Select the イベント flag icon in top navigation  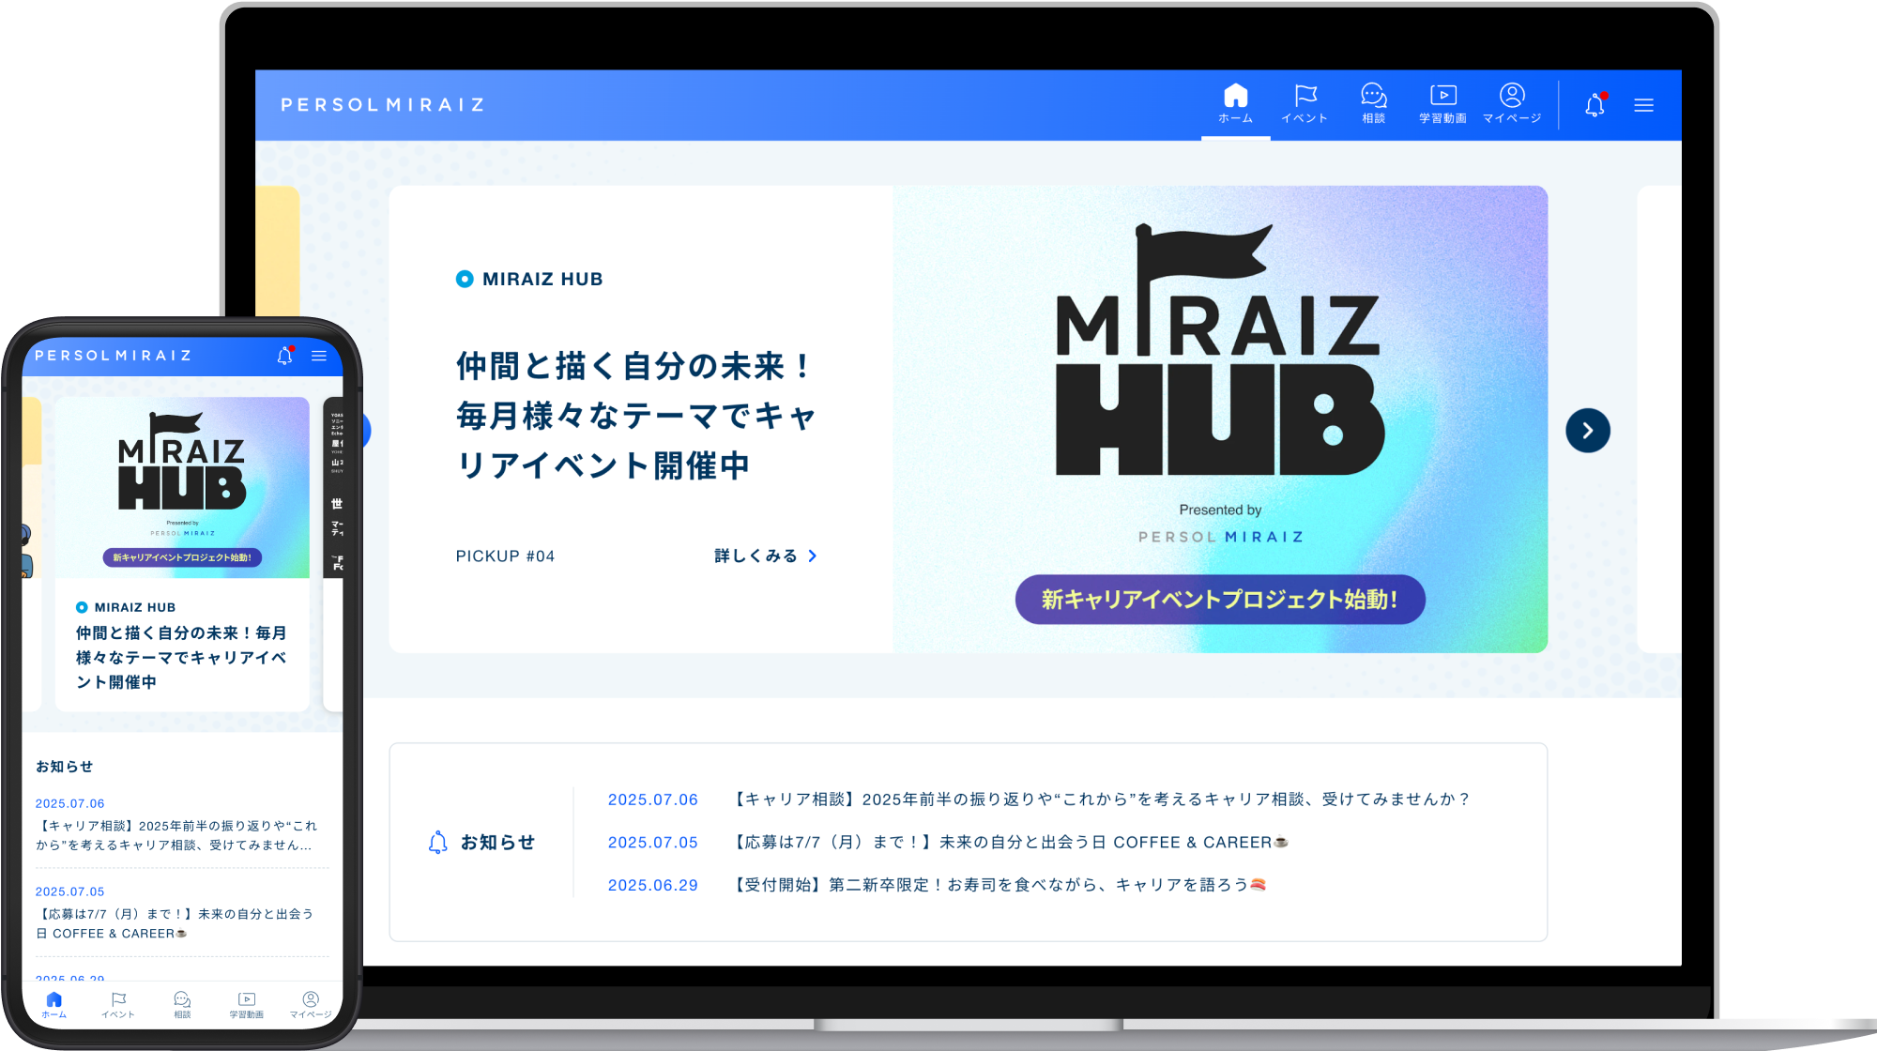click(x=1304, y=103)
